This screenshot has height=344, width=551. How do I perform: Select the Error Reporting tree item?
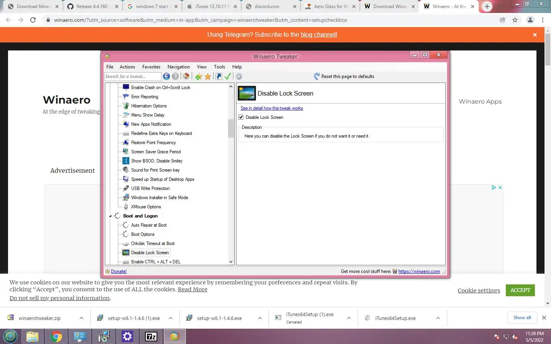[145, 97]
